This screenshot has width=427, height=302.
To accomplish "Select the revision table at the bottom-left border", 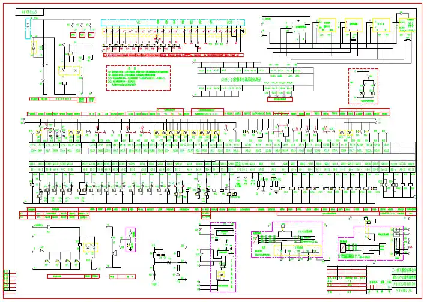I will [x=9, y=280].
